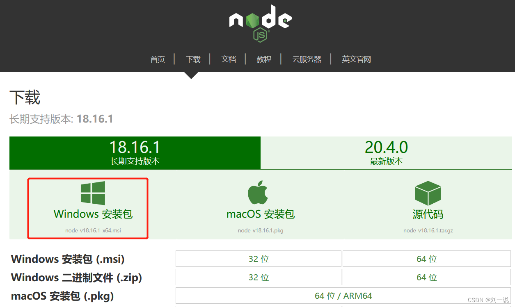Download the Windows 安装包 link
515x307 pixels.
(x=93, y=214)
